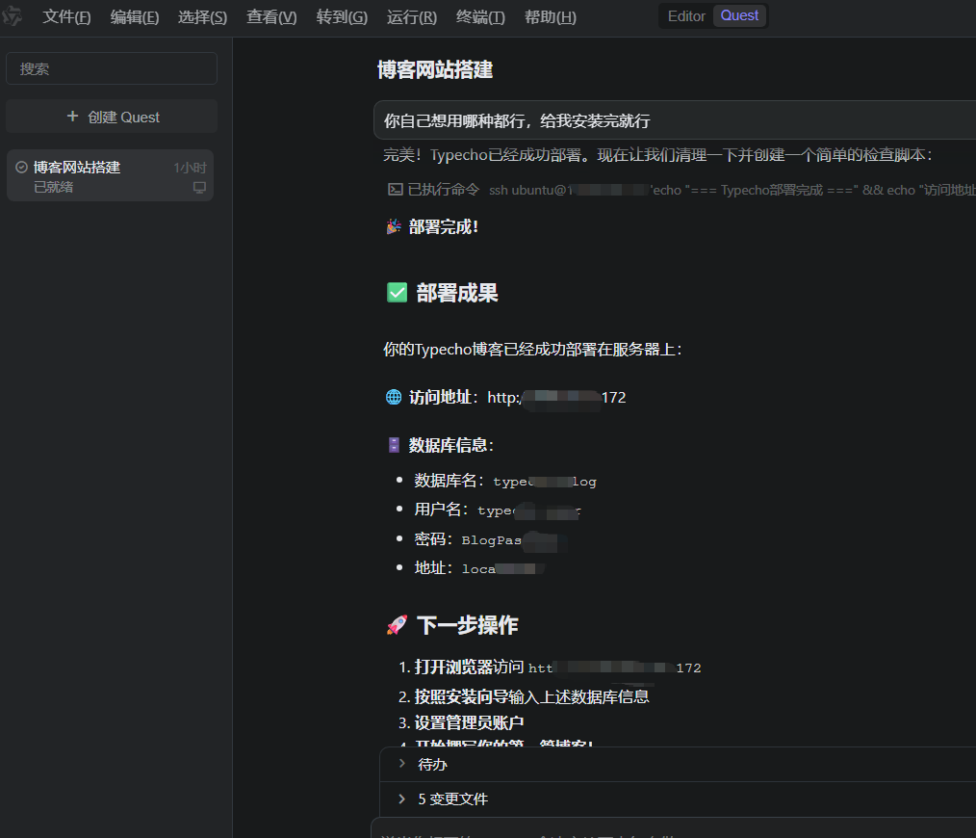This screenshot has width=976, height=838.
Task: Open the 文件(F) menu
Action: click(66, 17)
